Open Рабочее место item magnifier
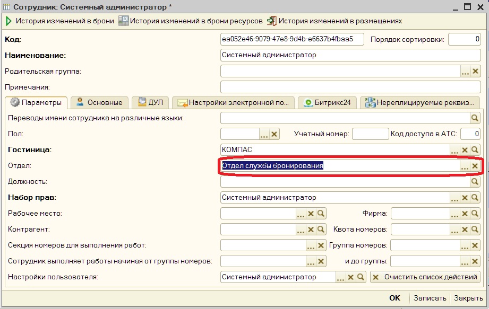Viewport: 489px width, 309px height. (x=321, y=214)
